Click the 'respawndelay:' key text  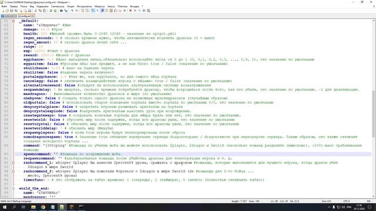(37, 90)
